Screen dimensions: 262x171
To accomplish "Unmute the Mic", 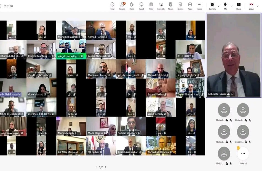I will 225,6.
